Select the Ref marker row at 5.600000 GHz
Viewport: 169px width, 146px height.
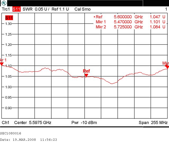[130, 17]
